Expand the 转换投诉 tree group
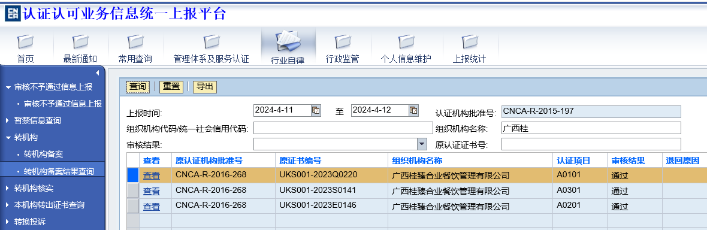The image size is (707, 230). click(8, 222)
